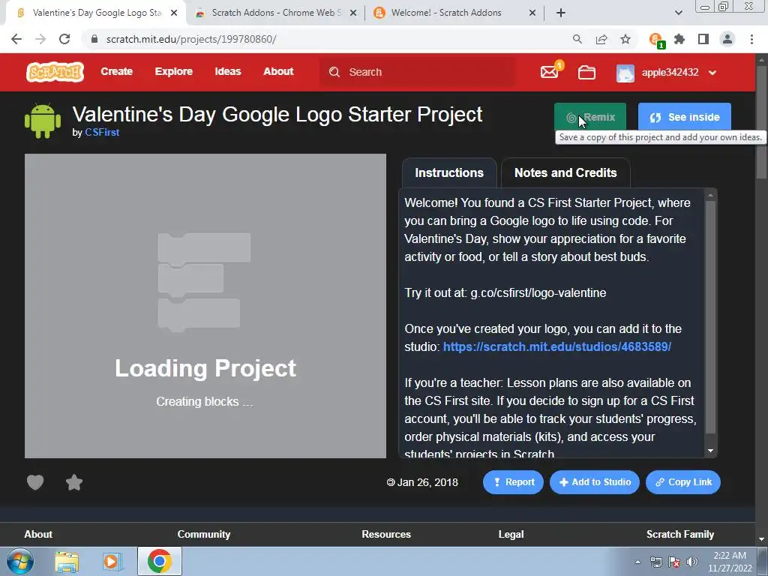Open Explore in Scratch navbar
The width and height of the screenshot is (768, 576).
(x=174, y=71)
